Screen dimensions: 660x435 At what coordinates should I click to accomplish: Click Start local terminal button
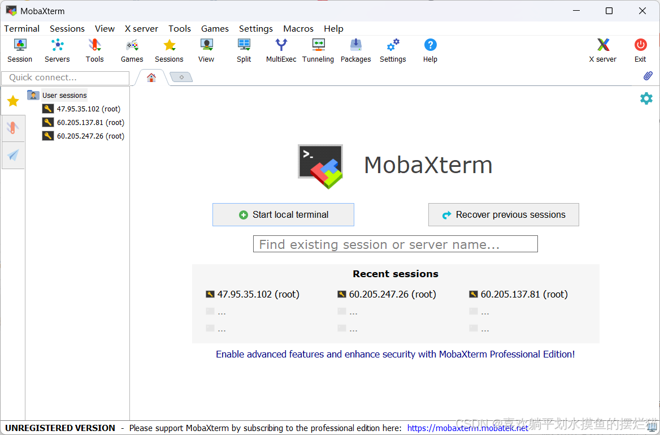pyautogui.click(x=283, y=214)
